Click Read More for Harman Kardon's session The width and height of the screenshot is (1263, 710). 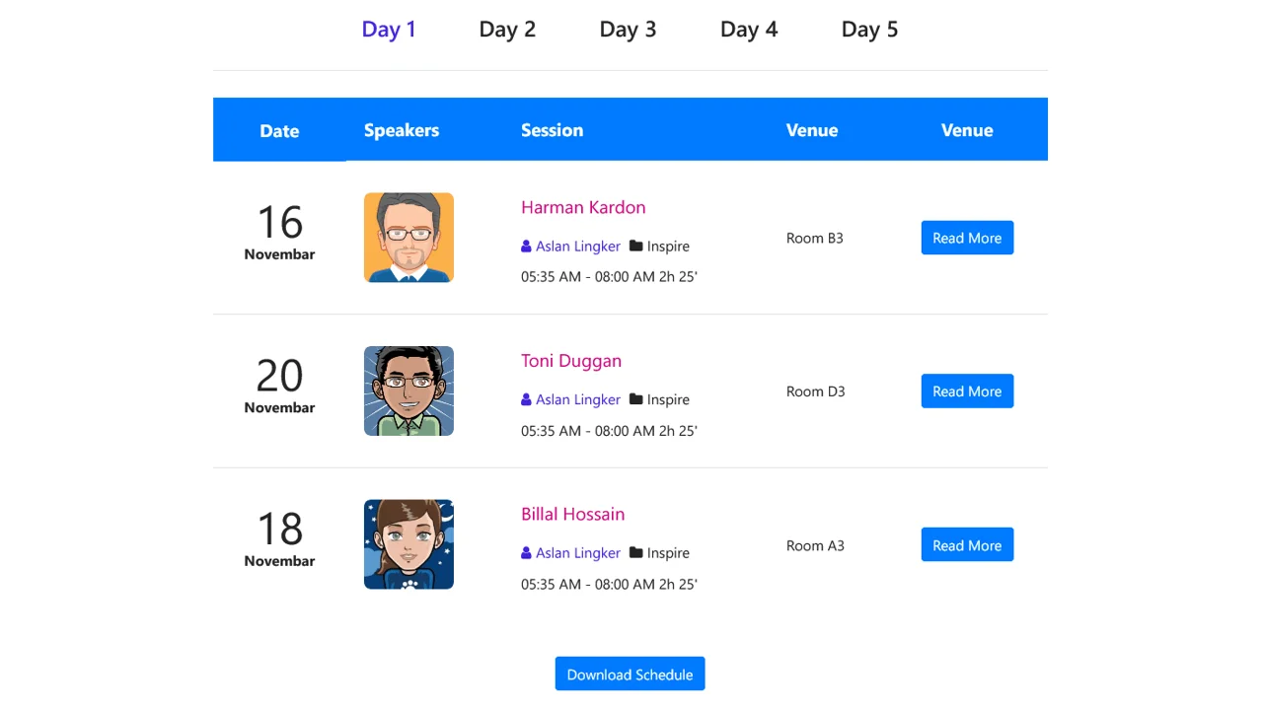pyautogui.click(x=967, y=238)
